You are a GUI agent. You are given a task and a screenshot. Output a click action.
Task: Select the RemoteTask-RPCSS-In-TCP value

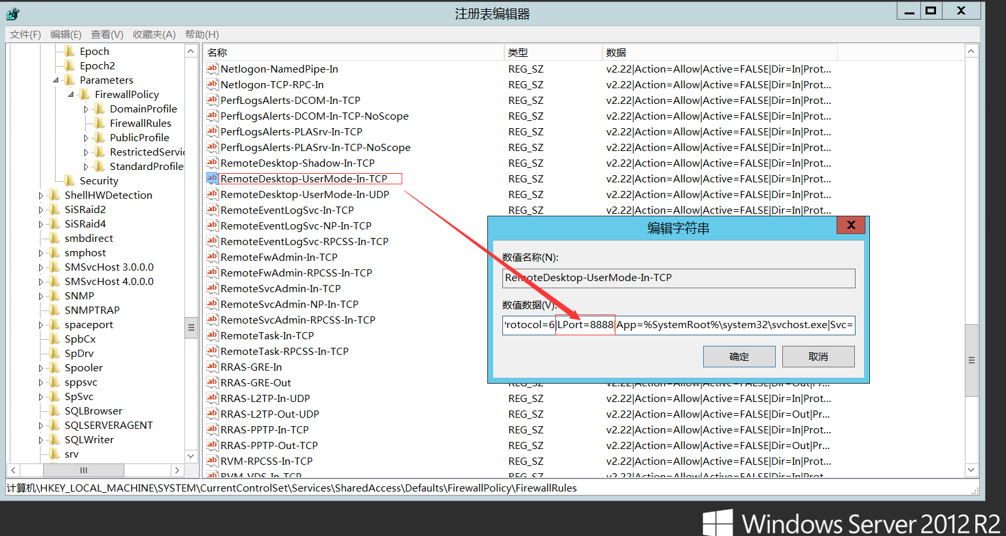(285, 351)
